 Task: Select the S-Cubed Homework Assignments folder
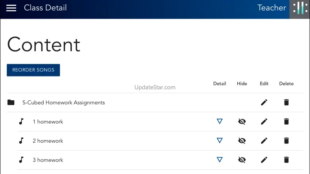[x=64, y=103]
